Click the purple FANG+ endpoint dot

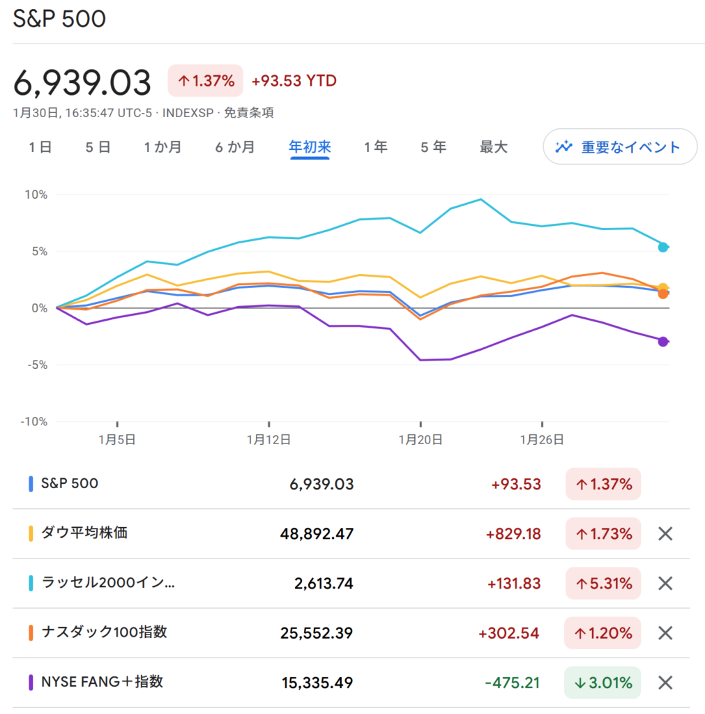[663, 342]
